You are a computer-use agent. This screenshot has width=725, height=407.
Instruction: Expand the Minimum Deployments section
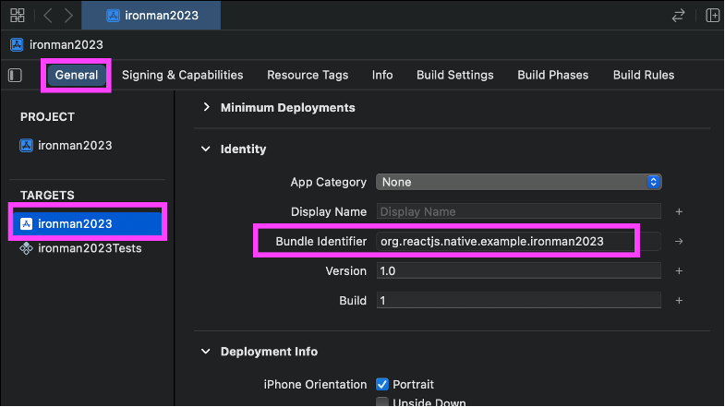click(x=207, y=108)
